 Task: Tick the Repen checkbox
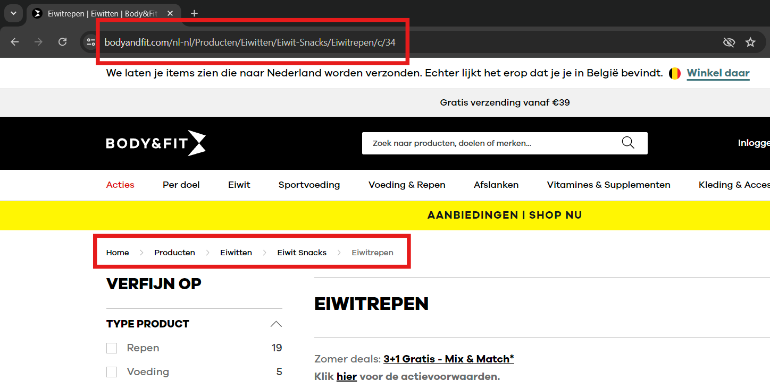(x=112, y=348)
